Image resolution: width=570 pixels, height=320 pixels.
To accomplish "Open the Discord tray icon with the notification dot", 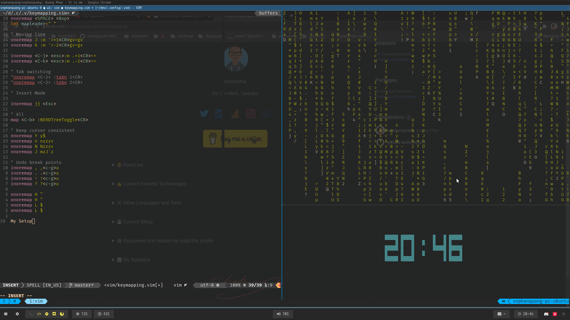I will point(546,314).
